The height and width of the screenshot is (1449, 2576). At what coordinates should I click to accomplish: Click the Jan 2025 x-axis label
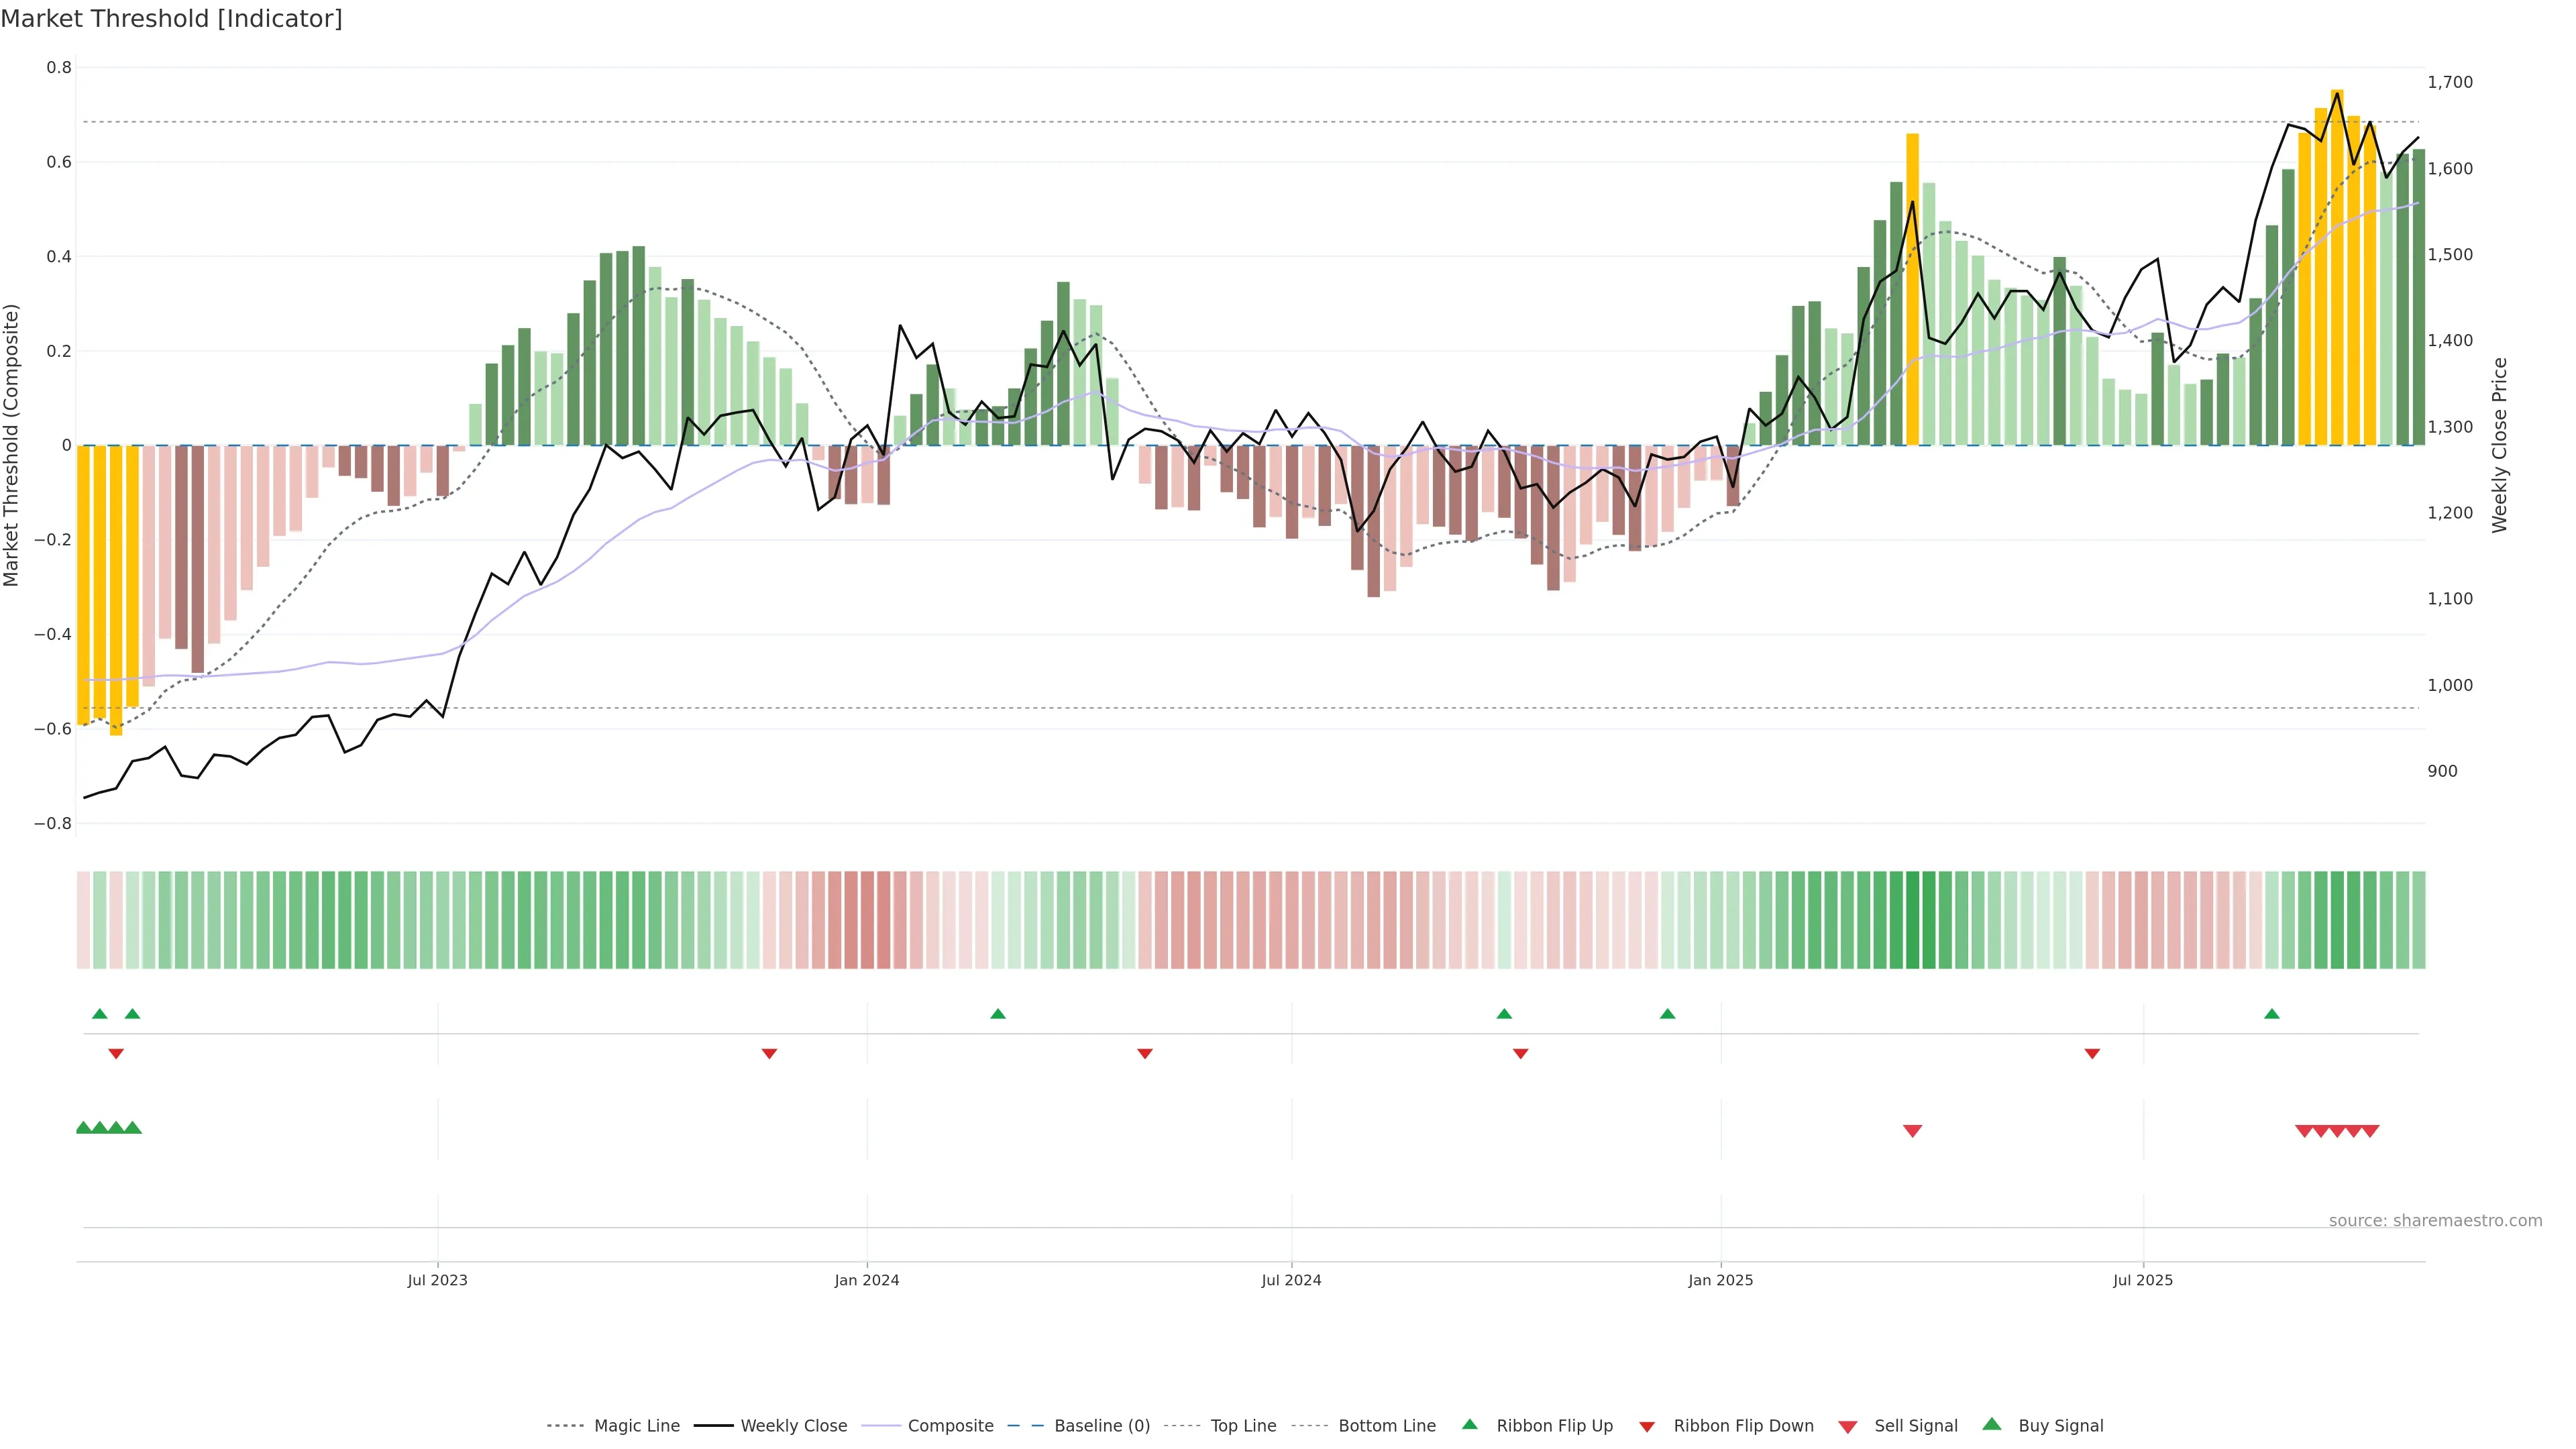coord(1720,1280)
